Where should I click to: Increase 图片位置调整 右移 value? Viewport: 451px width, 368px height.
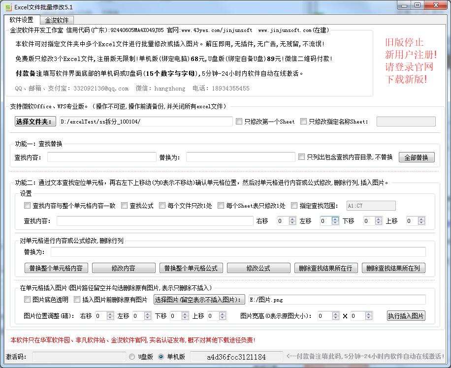(110, 314)
